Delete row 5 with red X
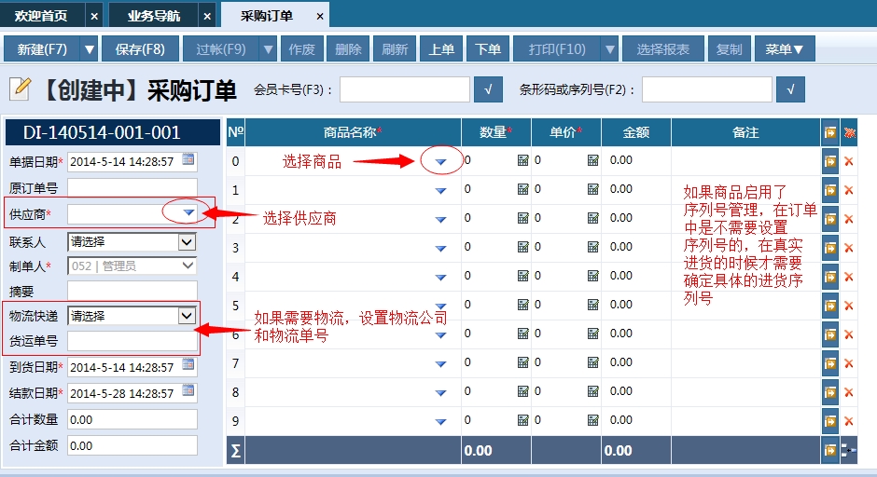877x477 pixels. (x=849, y=306)
